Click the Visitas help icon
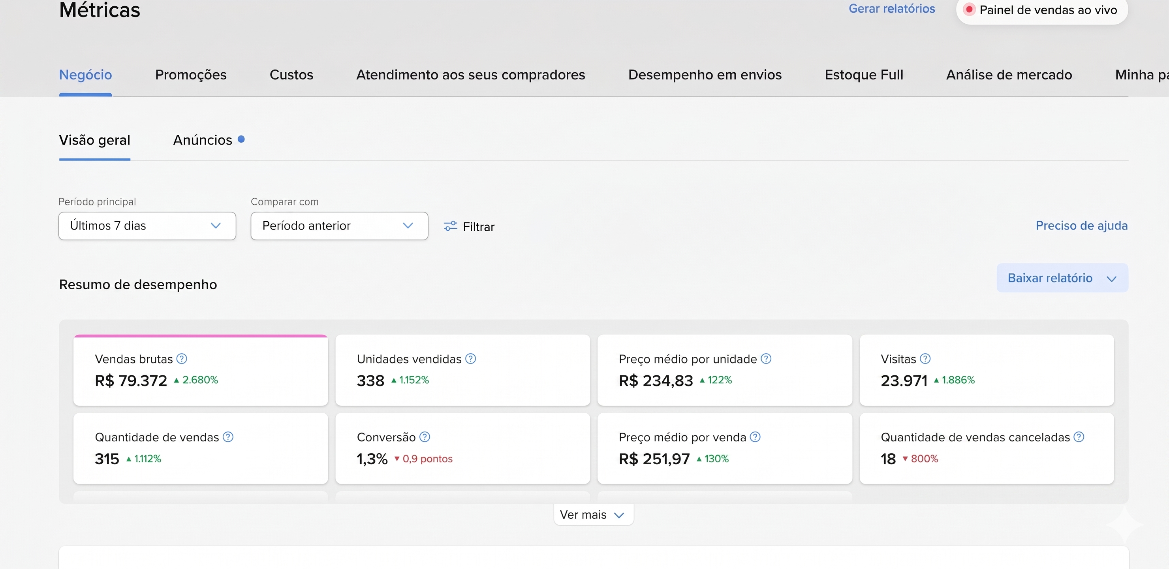1169x569 pixels. point(925,359)
